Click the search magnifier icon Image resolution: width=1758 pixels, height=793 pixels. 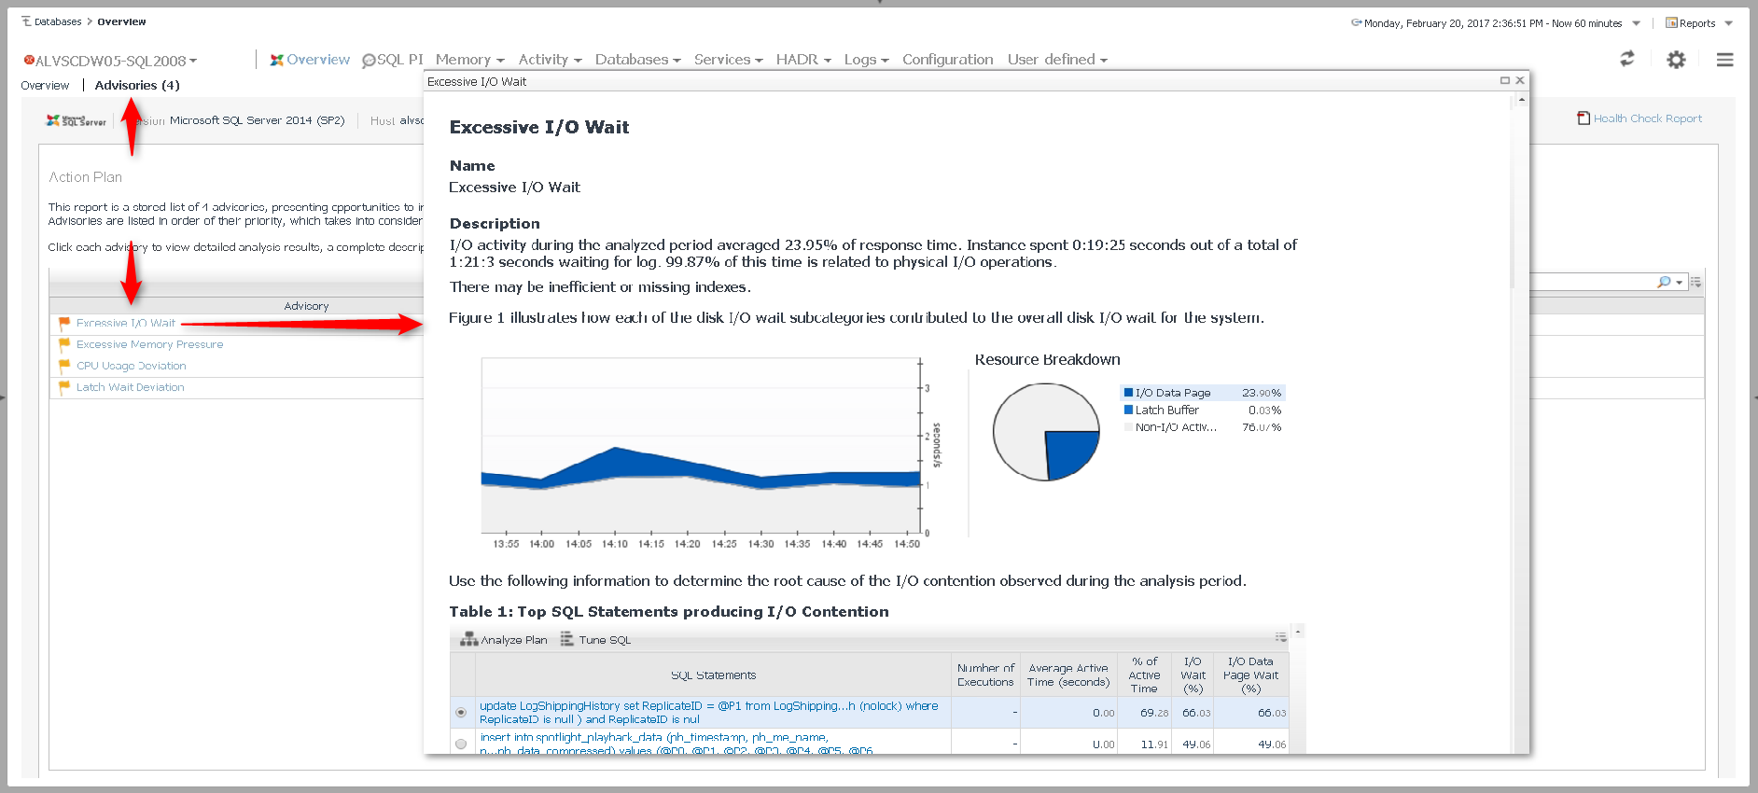(1664, 282)
